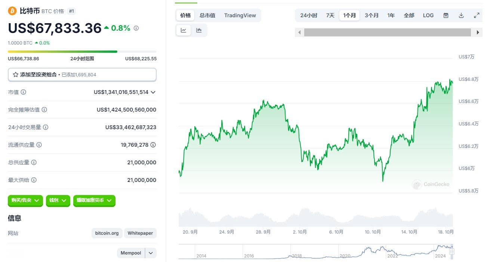Click the info icon after 19,769,278 value

(x=153, y=145)
